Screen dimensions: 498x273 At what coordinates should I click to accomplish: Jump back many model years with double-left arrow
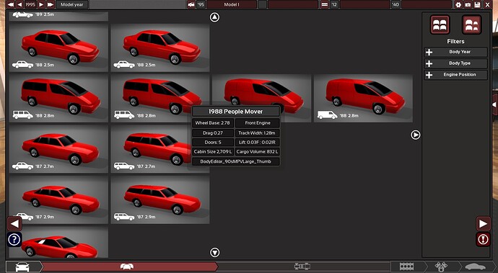tap(11, 4)
